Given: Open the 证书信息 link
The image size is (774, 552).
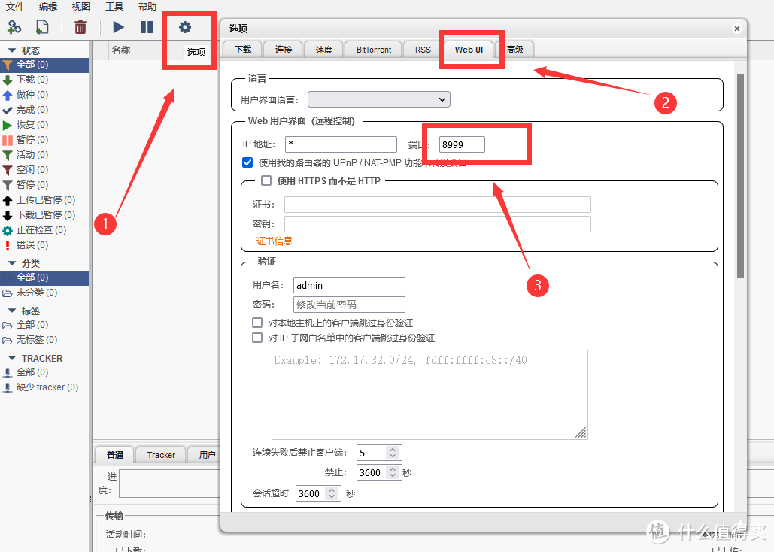Looking at the screenshot, I should [x=275, y=241].
